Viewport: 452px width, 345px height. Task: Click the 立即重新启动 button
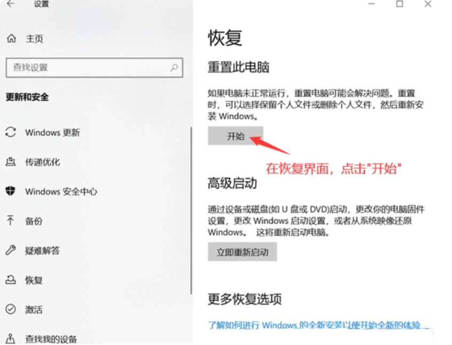point(242,252)
